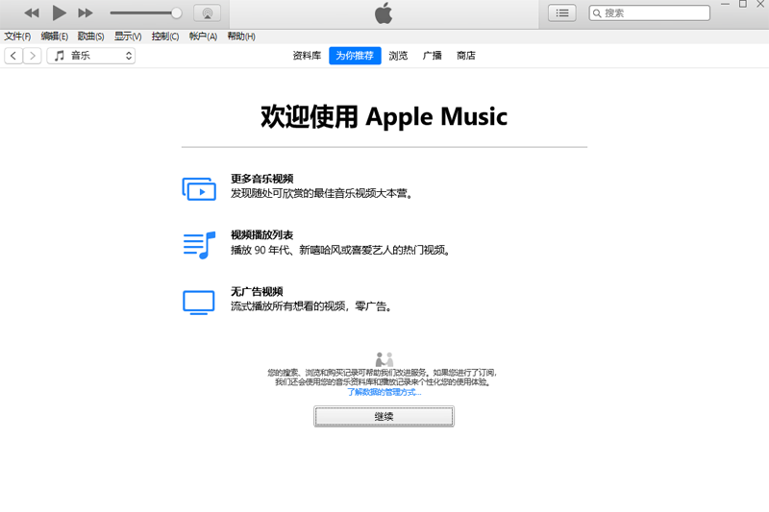The image size is (769, 512).
Task: Click the video playlist music note icon
Action: click(199, 245)
